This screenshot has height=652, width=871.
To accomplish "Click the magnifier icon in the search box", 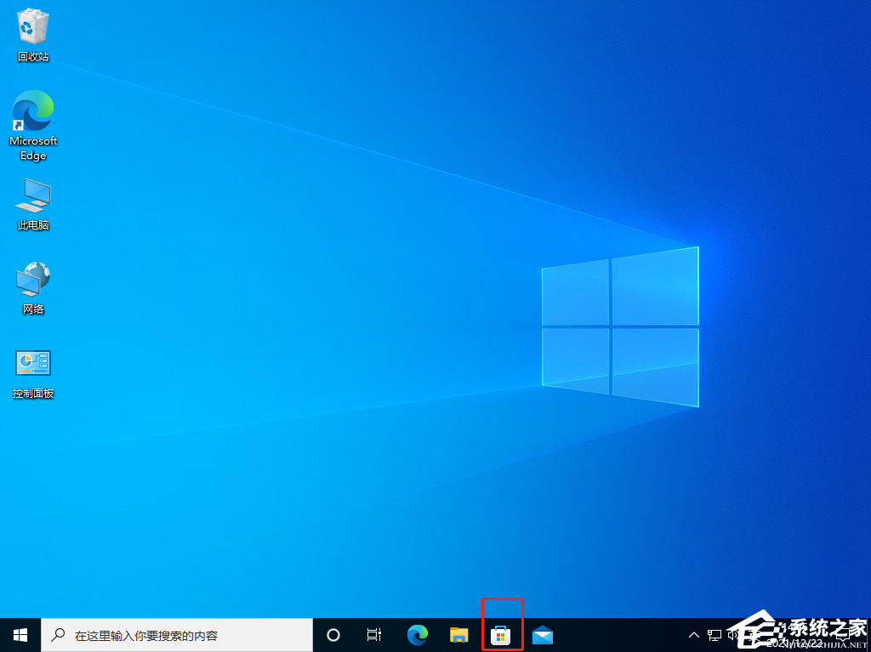I will [58, 635].
